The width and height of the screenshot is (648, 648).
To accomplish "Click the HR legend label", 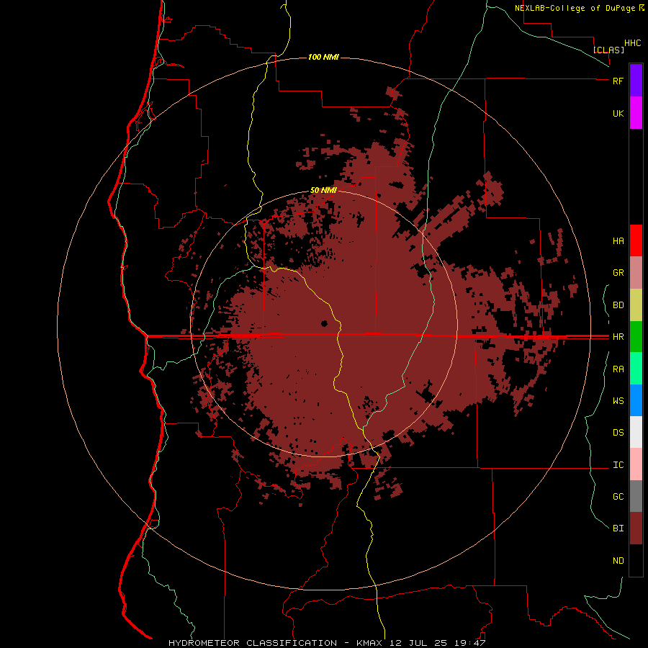I will point(618,337).
